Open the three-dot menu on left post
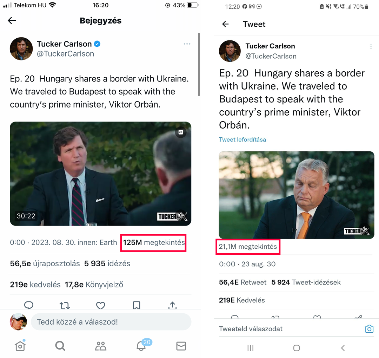The height and width of the screenshot is (358, 379). [187, 44]
